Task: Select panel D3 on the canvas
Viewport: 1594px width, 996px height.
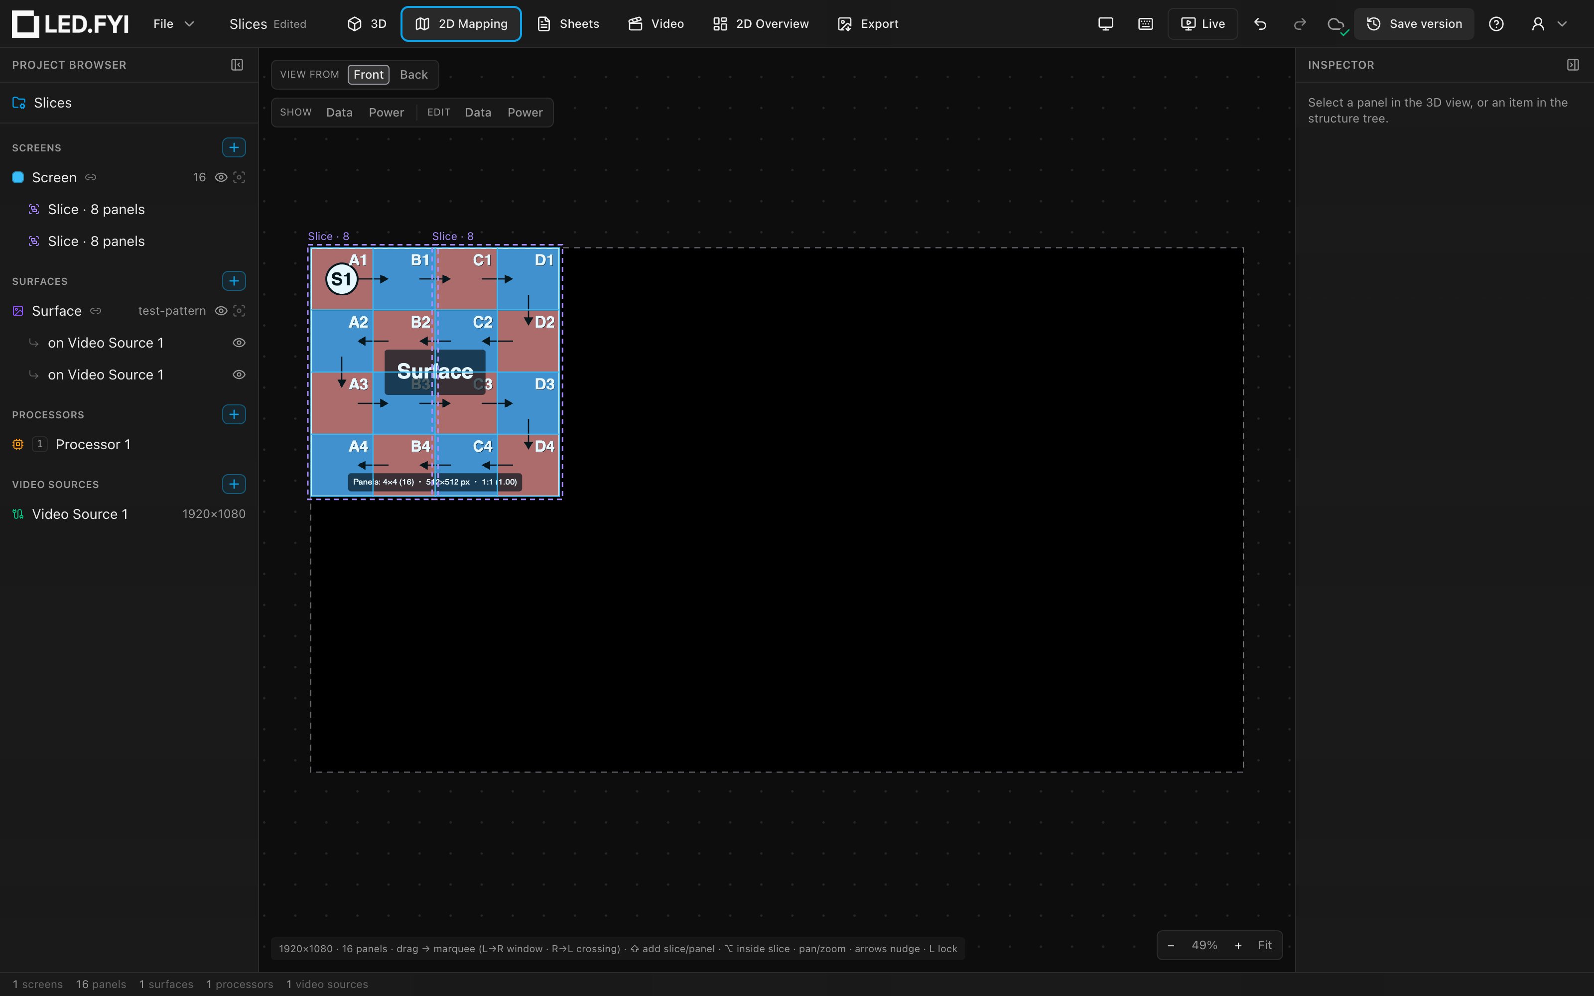Action: point(528,403)
